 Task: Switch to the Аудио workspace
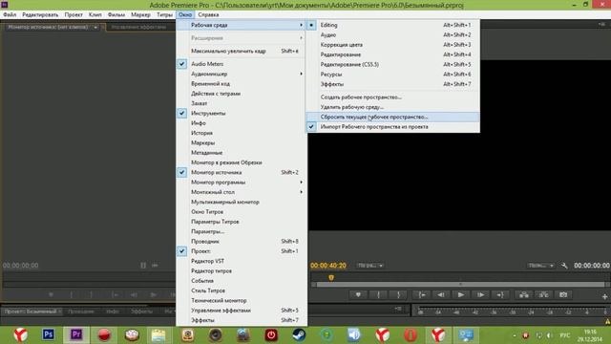[x=393, y=34]
